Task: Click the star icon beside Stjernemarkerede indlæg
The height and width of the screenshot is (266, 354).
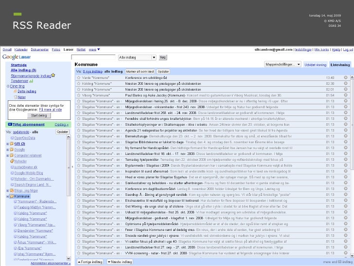Action: (53, 75)
